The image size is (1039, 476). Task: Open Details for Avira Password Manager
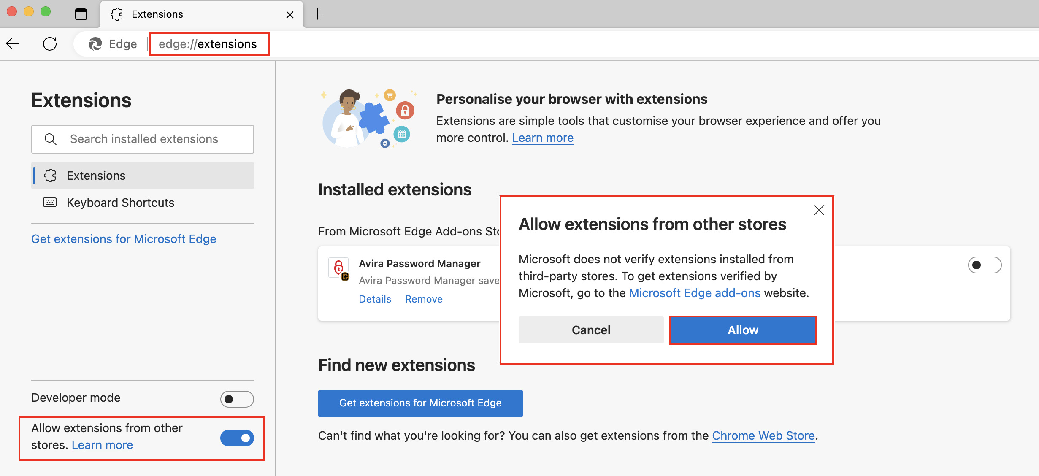click(375, 299)
